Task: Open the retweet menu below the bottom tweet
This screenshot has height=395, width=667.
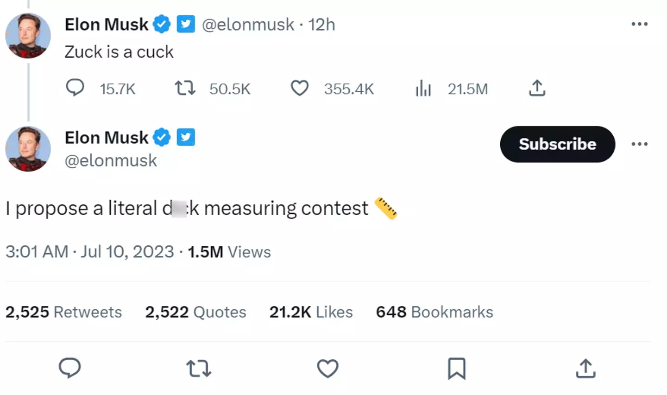Action: pos(198,369)
